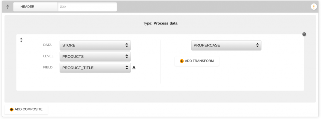Click the header row reorder handle icon

8,7
